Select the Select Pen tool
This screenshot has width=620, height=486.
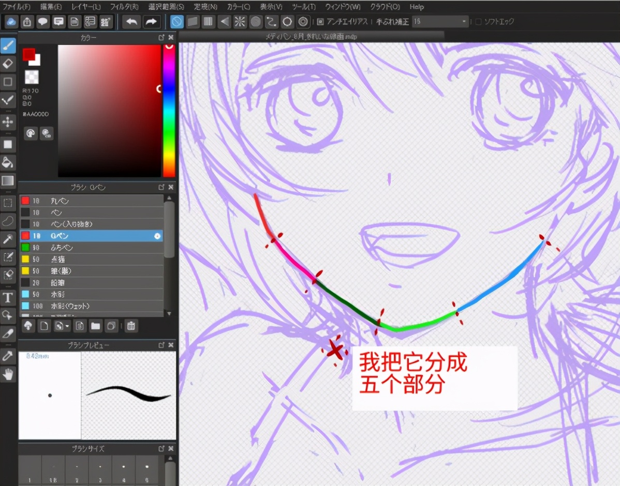(x=8, y=257)
